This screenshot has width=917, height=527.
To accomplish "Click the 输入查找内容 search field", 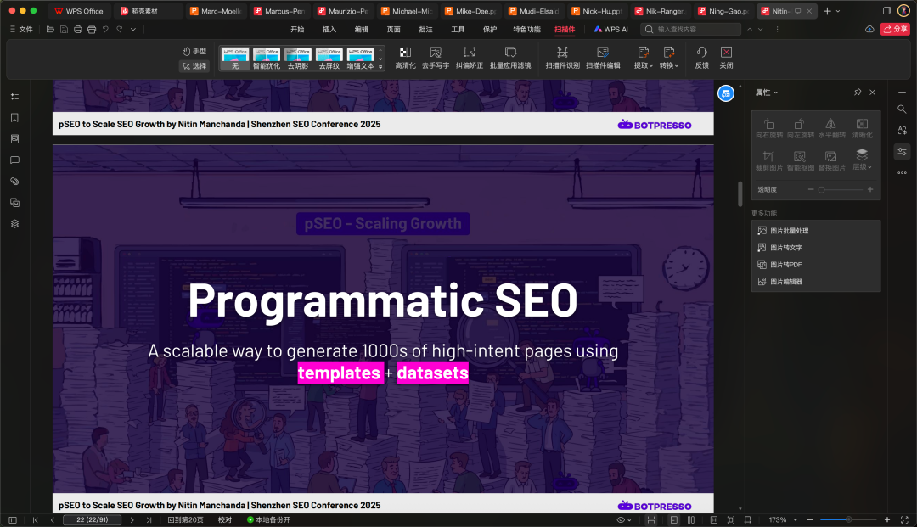I will click(690, 29).
